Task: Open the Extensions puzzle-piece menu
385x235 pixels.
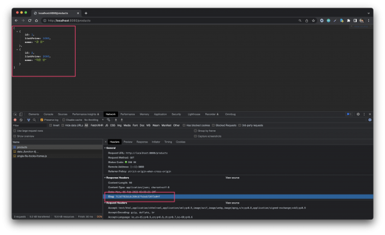Action: (348, 21)
